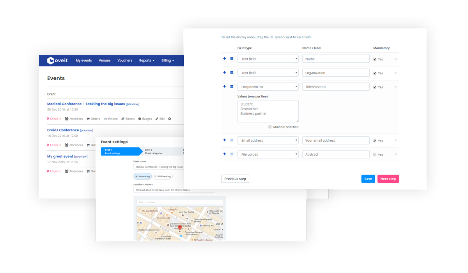Screen dimensions: 468x273
Task: Open Venues in the navbar
Action: click(105, 60)
